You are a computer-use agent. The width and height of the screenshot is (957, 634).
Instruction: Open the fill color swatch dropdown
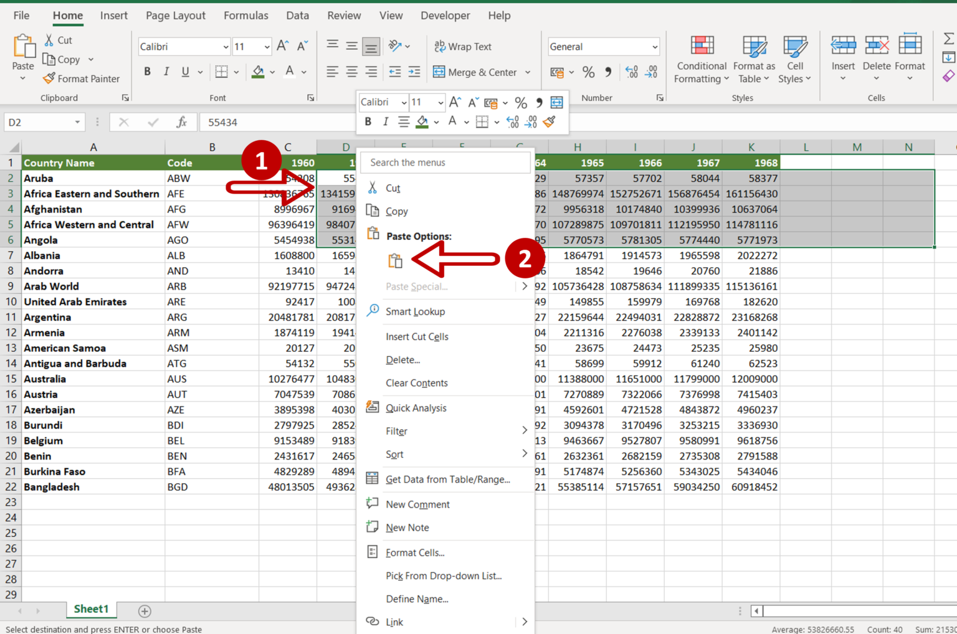click(x=272, y=72)
